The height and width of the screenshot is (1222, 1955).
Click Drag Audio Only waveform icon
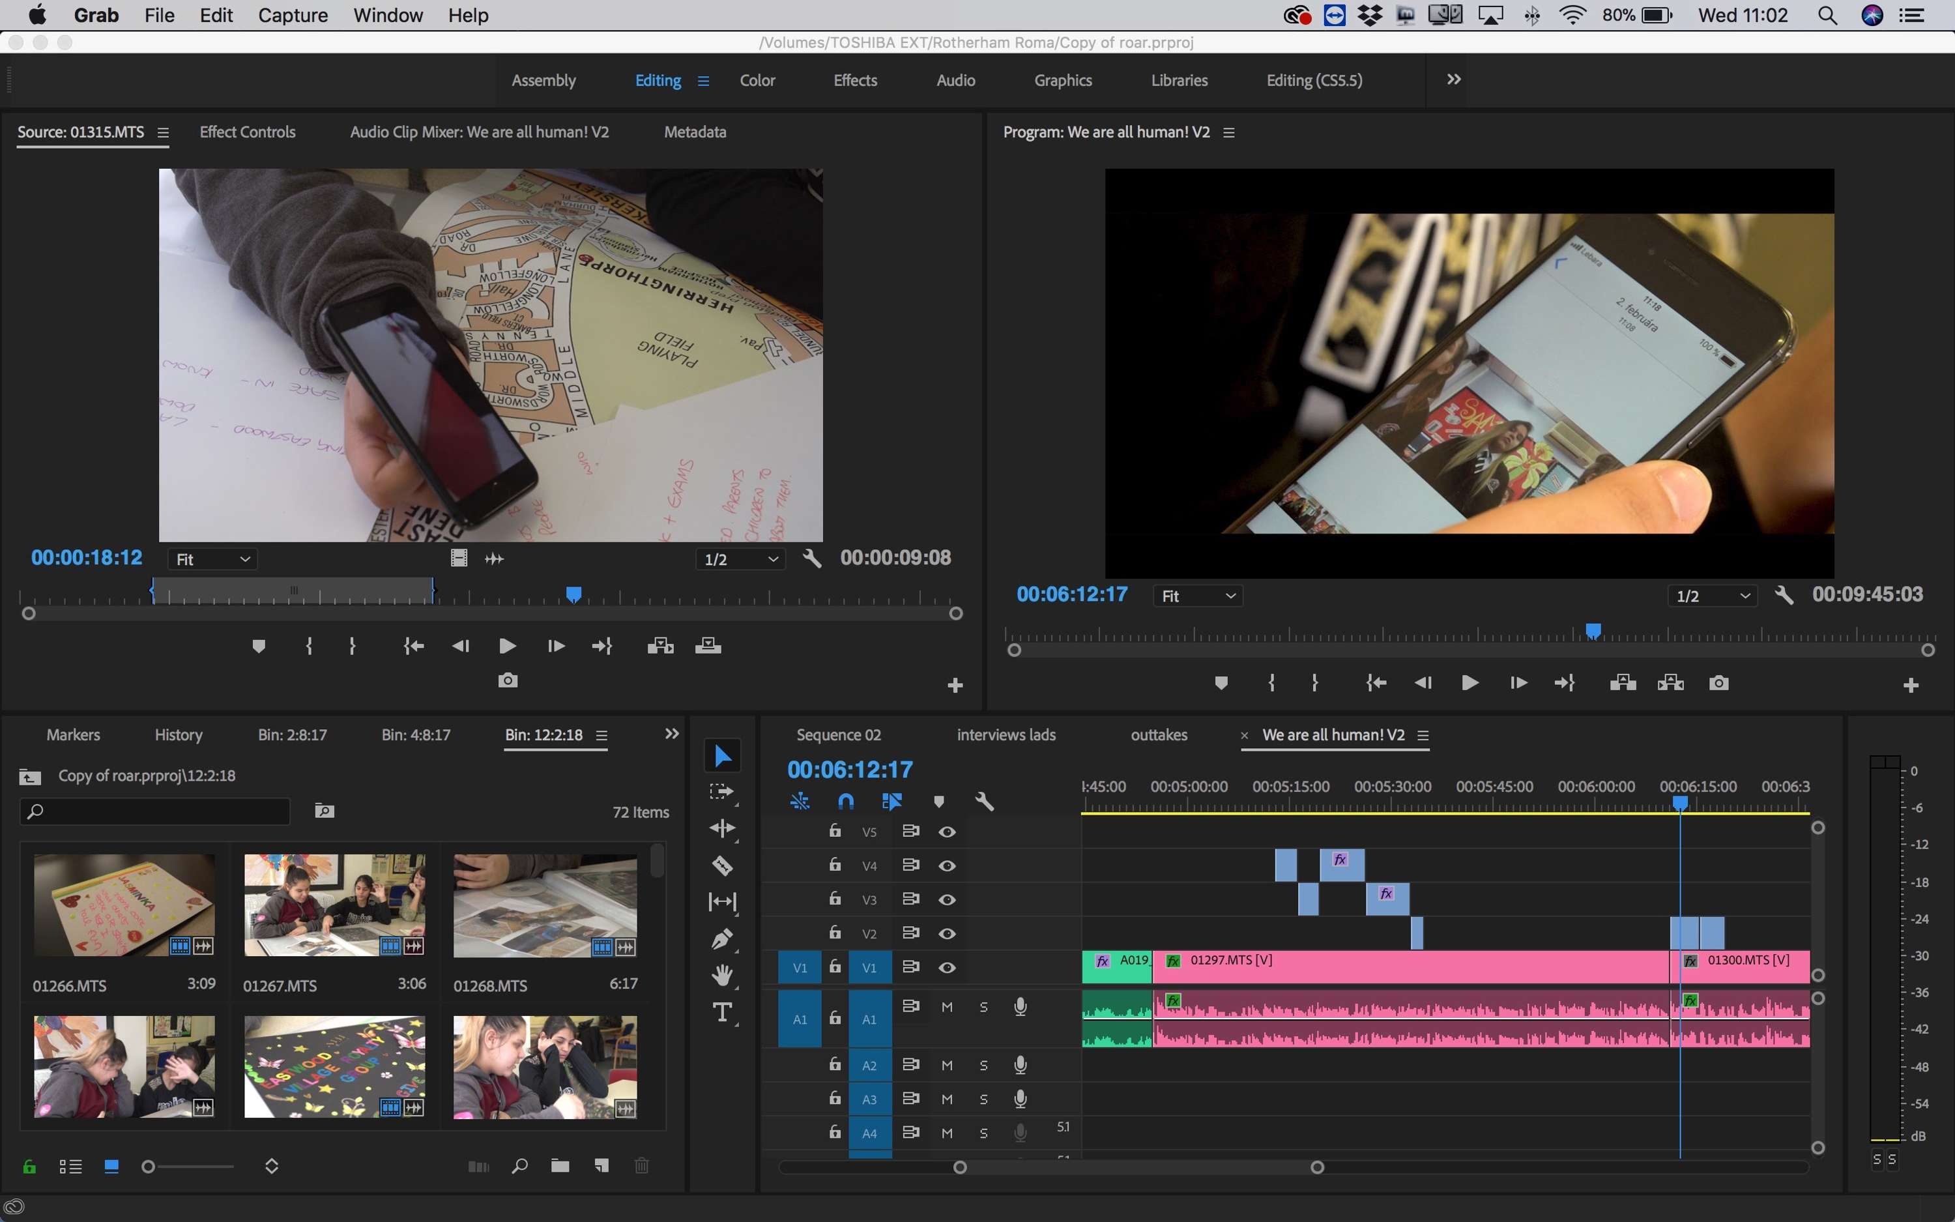point(495,559)
